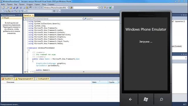Click the Paste icon in toolbar
Screen dimensions: 188x106
point(27,8)
